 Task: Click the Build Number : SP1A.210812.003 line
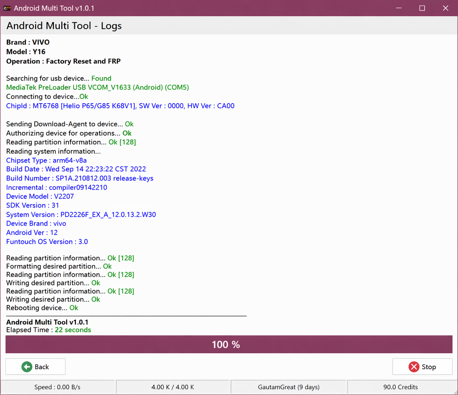pyautogui.click(x=80, y=178)
